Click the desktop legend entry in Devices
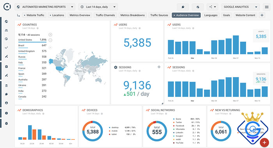The width and height of the screenshot is (273, 148). click(122, 127)
